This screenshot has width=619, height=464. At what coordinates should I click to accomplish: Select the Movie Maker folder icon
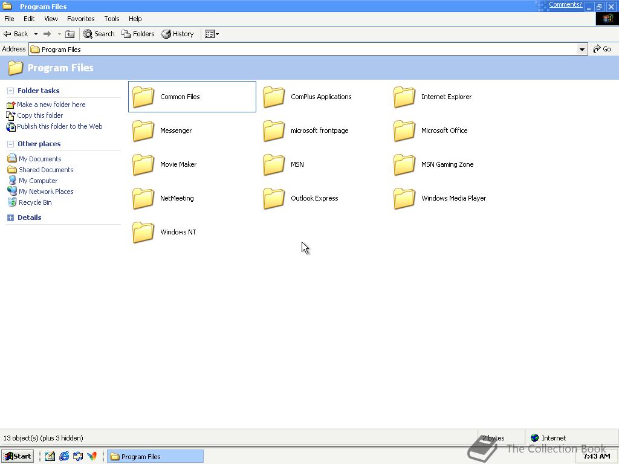coord(143,164)
